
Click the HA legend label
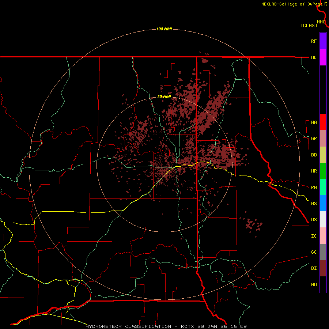tap(314, 122)
